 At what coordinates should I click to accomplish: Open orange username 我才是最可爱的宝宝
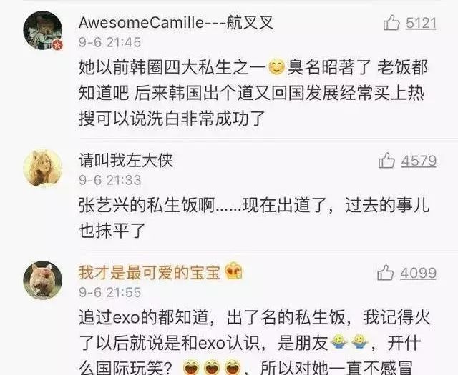pyautogui.click(x=150, y=273)
